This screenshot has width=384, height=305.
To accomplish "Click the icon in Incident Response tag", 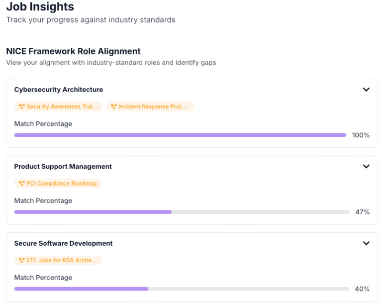I will [x=113, y=107].
